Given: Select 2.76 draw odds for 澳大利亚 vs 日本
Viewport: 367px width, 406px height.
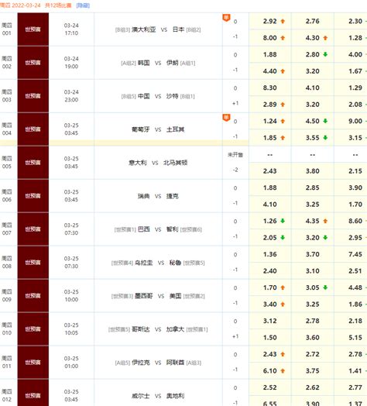Looking at the screenshot, I should point(313,21).
